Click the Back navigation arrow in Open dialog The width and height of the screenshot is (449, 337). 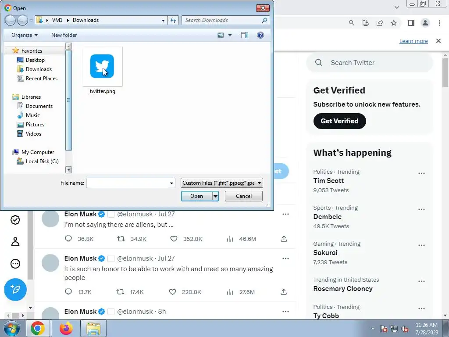(x=10, y=20)
